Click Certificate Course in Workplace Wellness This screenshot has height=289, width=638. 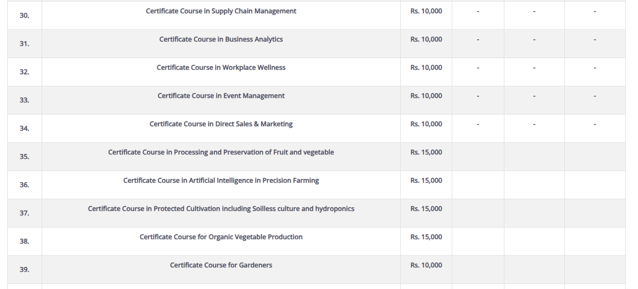(221, 68)
